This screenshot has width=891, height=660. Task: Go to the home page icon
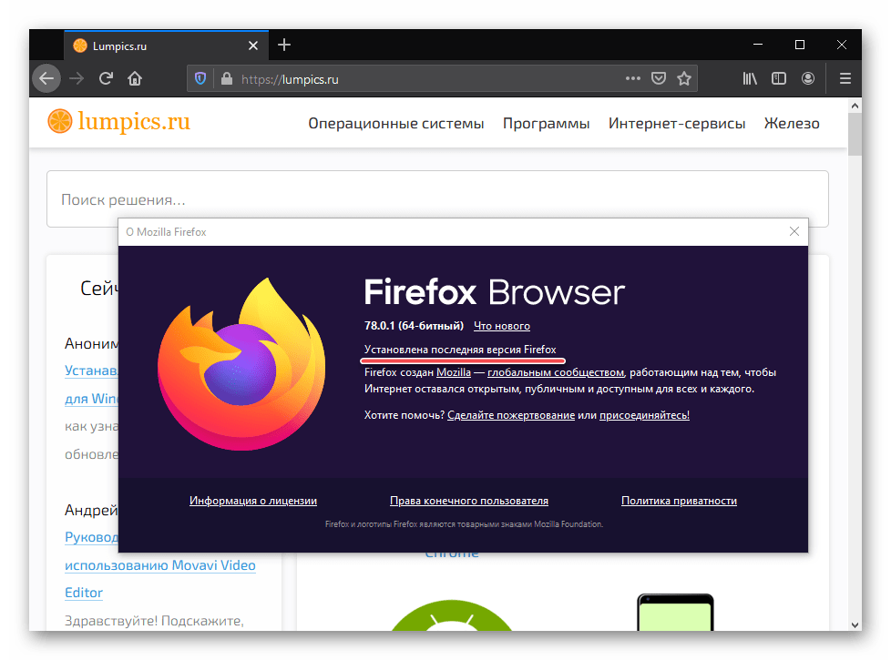pyautogui.click(x=135, y=79)
